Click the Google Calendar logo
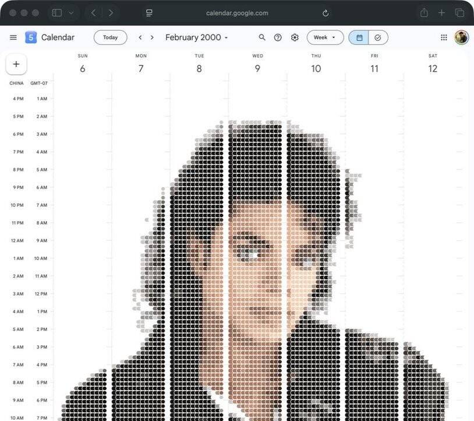 click(x=31, y=37)
